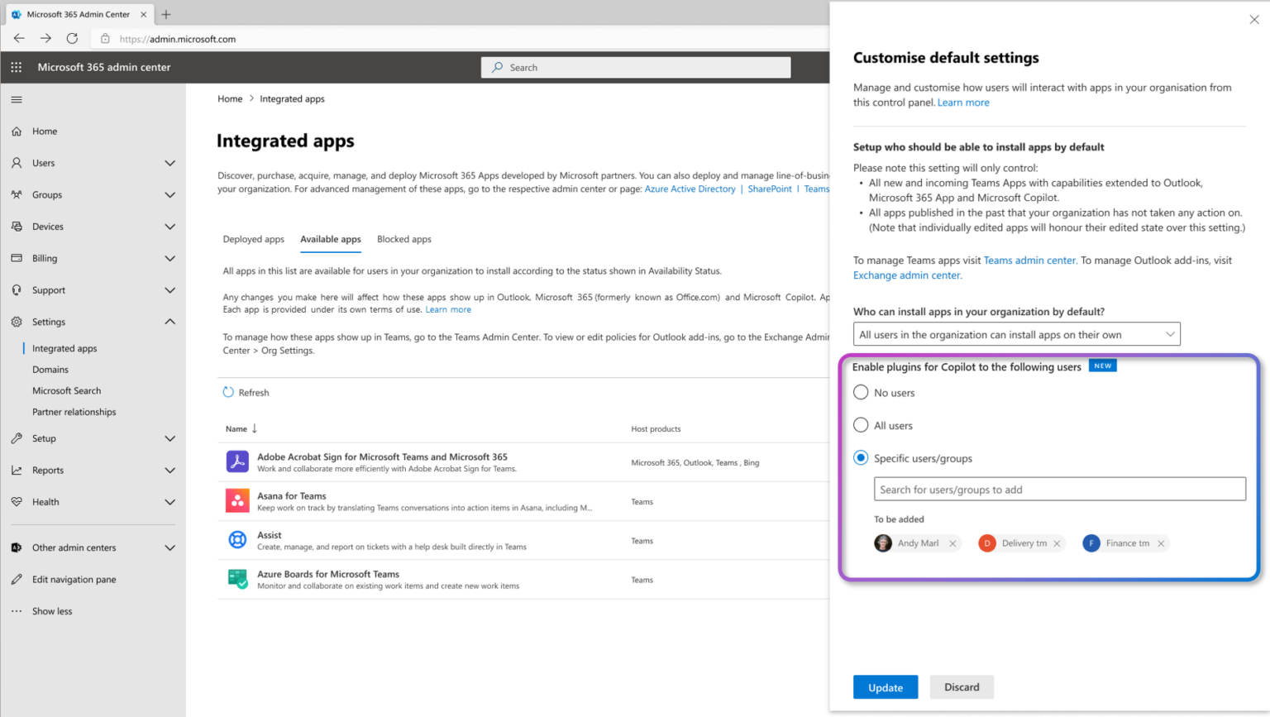Click the Update button
1270x717 pixels.
(885, 686)
